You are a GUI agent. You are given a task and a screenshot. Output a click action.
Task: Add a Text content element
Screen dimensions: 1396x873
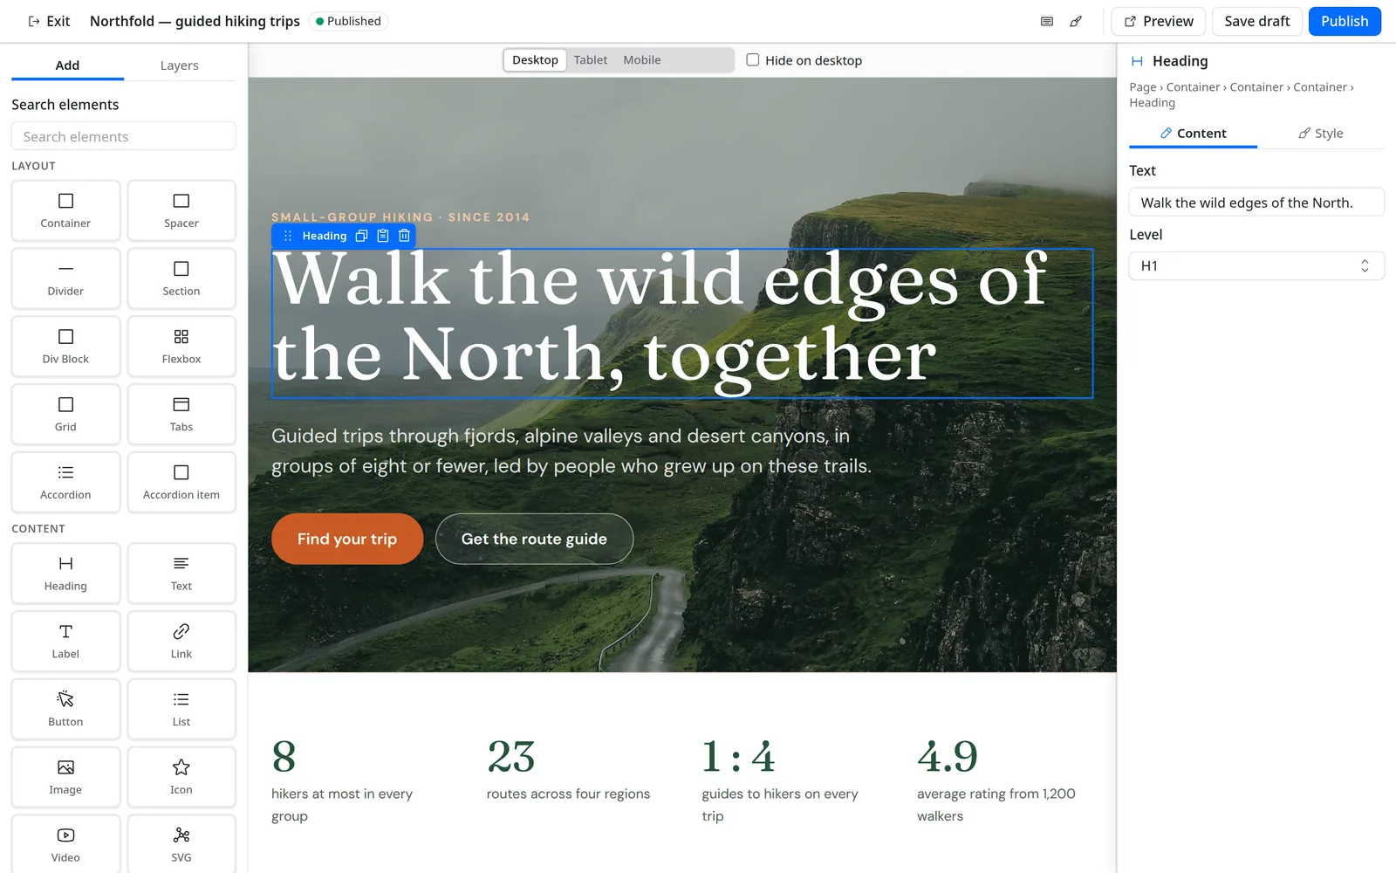point(181,574)
